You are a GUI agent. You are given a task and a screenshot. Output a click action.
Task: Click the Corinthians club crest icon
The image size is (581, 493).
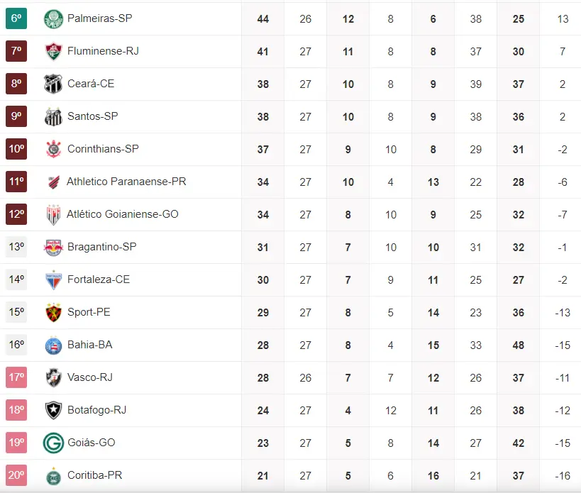[x=53, y=149]
